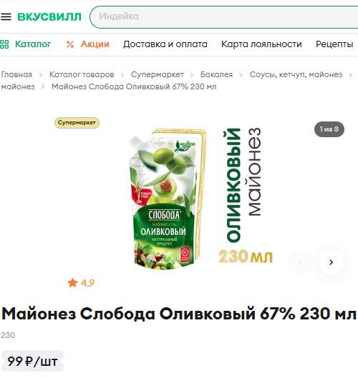
Task: Open Карта лояльности page
Action: 261,44
